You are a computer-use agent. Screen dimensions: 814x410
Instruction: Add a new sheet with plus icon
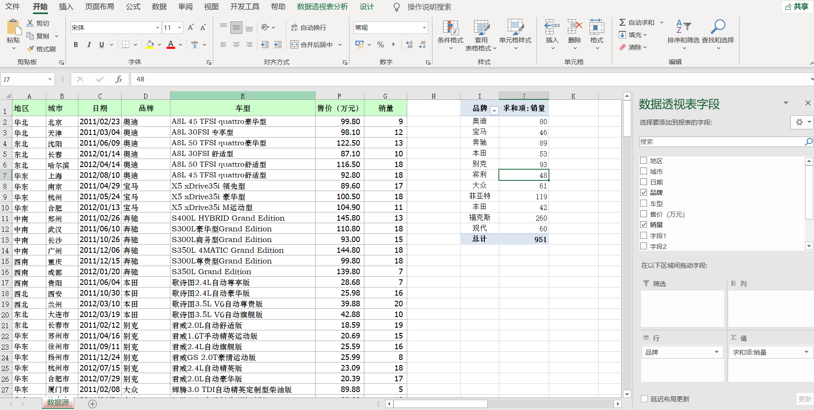[92, 404]
